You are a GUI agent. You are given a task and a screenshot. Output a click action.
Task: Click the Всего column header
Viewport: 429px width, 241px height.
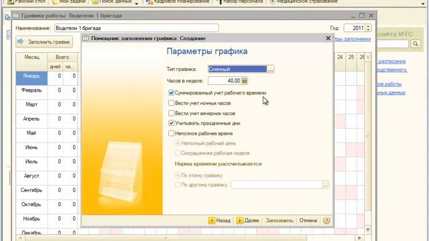(x=62, y=57)
